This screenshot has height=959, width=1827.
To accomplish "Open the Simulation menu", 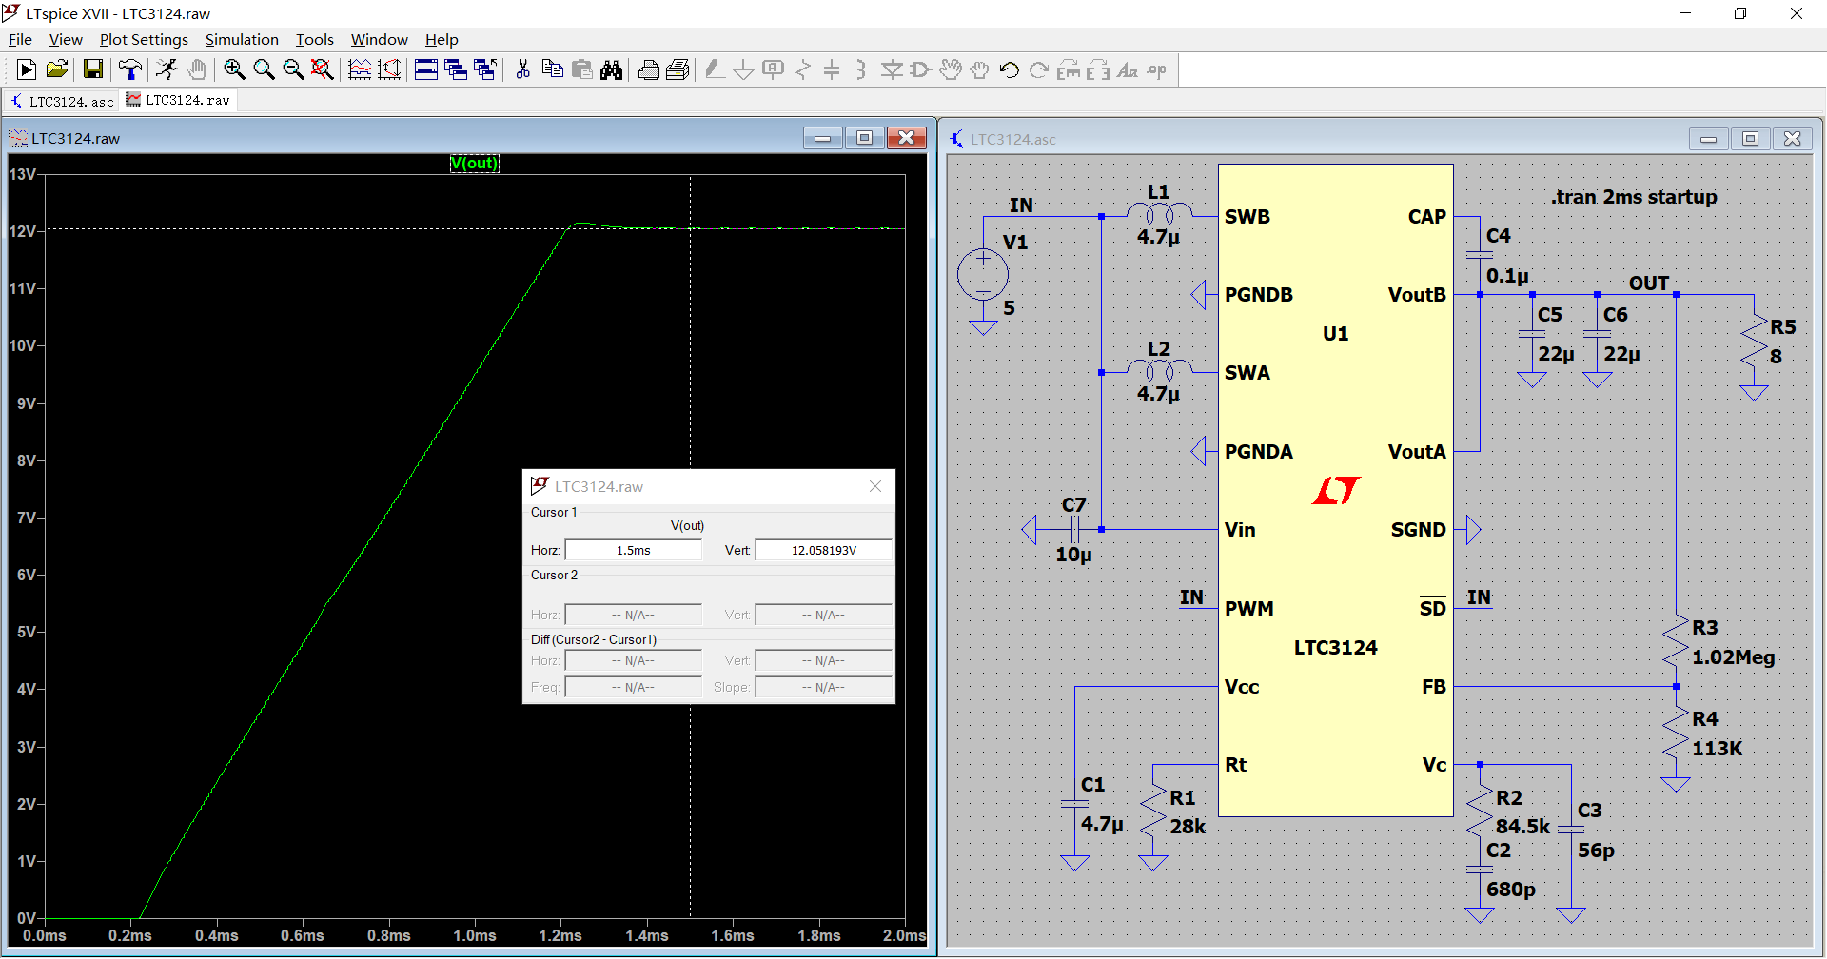I will pyautogui.click(x=242, y=39).
